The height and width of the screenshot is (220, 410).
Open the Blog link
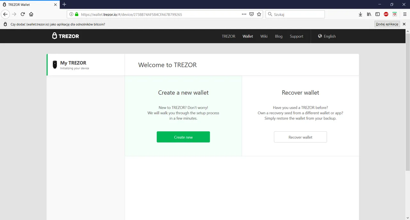tap(279, 36)
